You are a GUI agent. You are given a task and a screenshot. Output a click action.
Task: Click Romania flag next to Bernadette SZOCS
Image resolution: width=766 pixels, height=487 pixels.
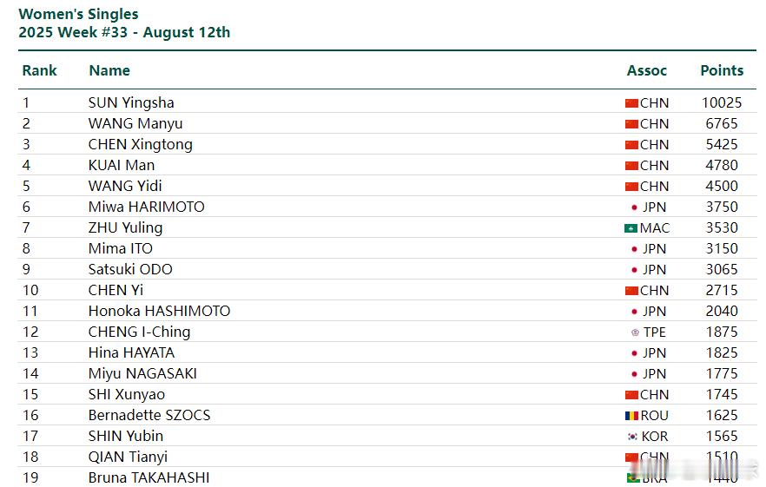[x=631, y=416]
